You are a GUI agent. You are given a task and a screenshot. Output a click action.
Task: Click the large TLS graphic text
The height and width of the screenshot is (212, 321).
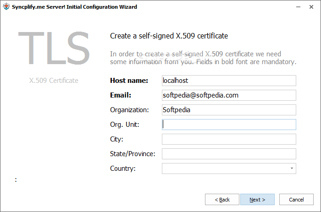pos(54,48)
